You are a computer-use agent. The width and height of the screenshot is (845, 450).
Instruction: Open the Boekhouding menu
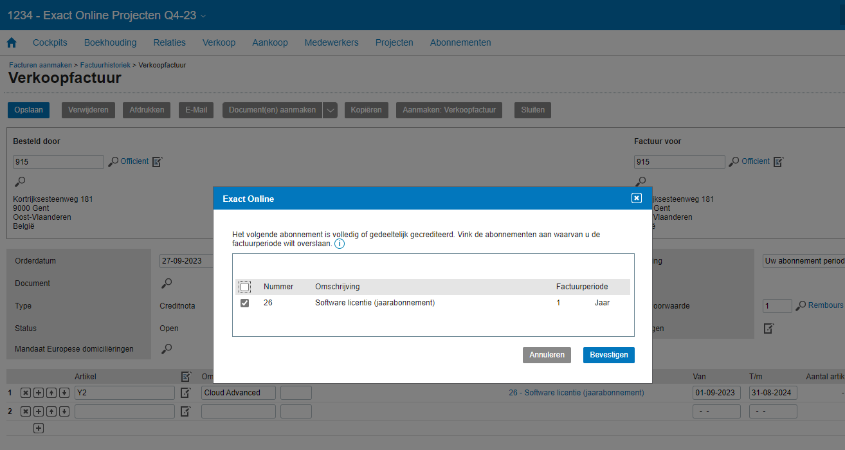111,42
